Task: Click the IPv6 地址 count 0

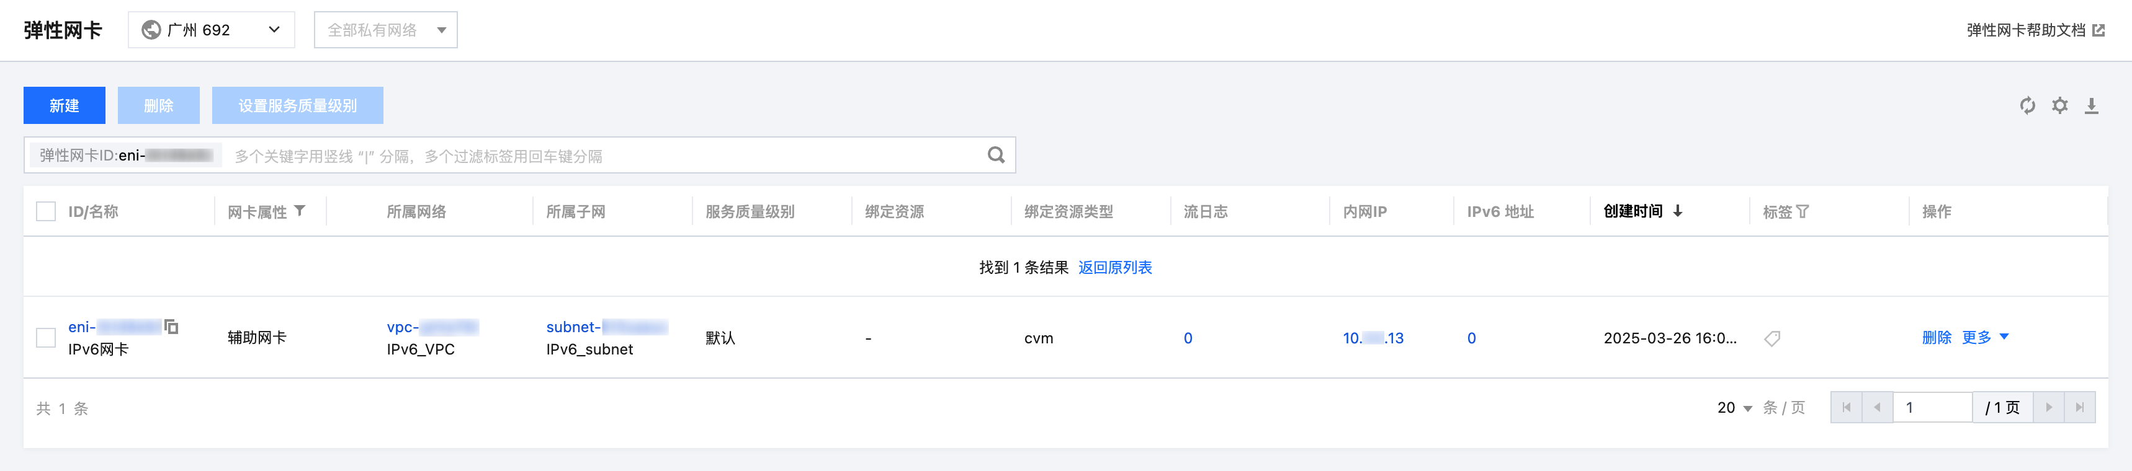Action: pyautogui.click(x=1472, y=338)
